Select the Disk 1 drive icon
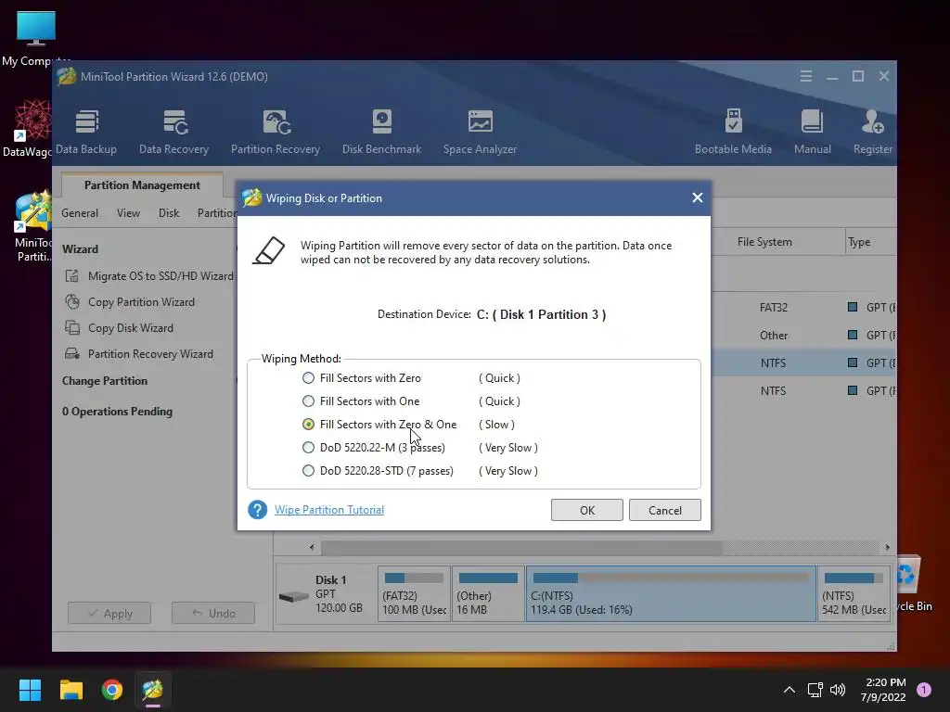This screenshot has height=712, width=950. click(294, 596)
